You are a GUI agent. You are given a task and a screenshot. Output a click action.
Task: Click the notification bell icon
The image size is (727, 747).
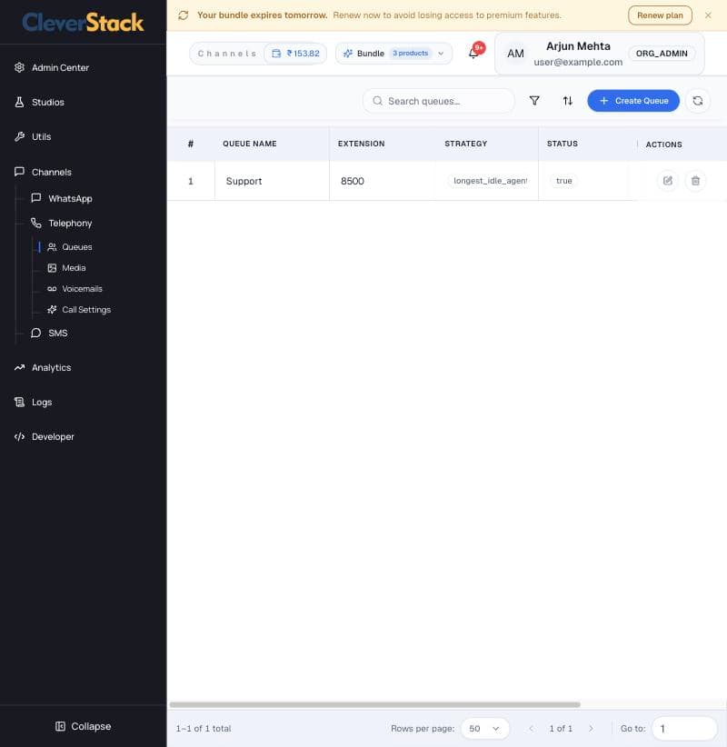474,53
